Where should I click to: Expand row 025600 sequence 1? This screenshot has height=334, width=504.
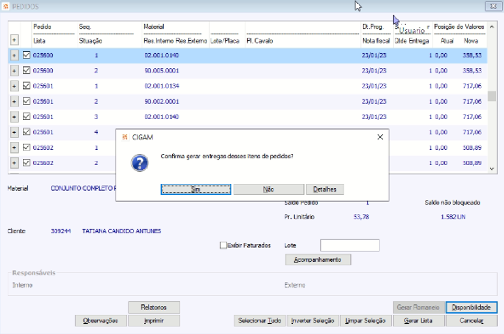point(14,55)
